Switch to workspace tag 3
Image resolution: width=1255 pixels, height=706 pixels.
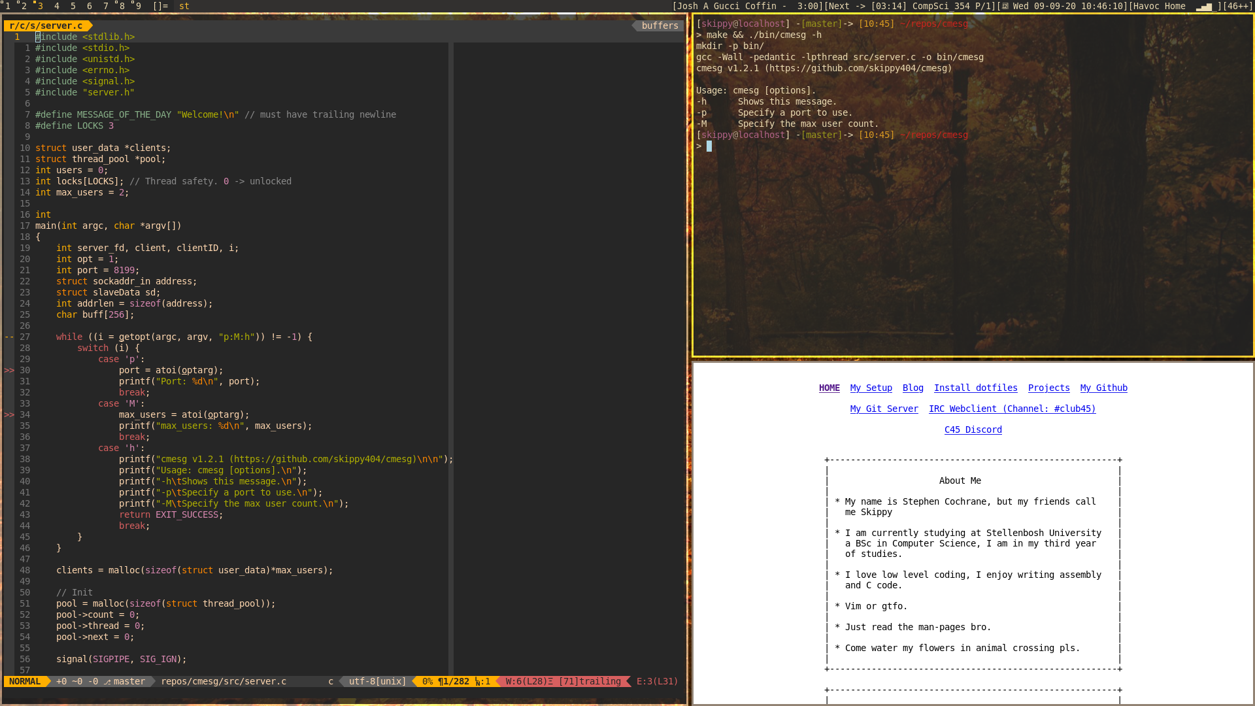click(x=40, y=7)
